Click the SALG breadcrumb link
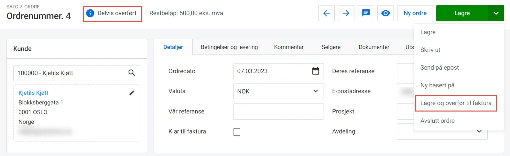Screen dimensions: 510x156 point(12,6)
